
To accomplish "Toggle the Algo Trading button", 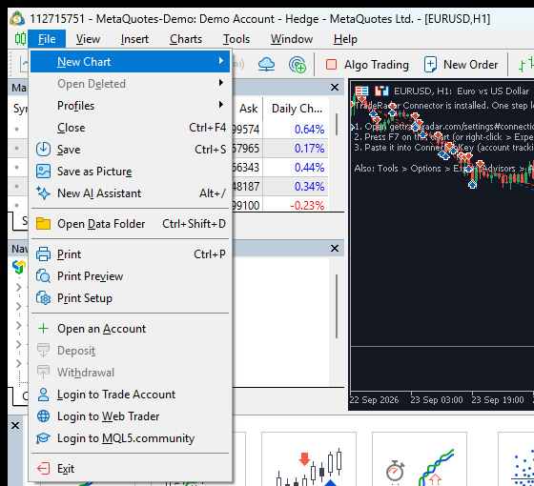I will click(x=367, y=65).
